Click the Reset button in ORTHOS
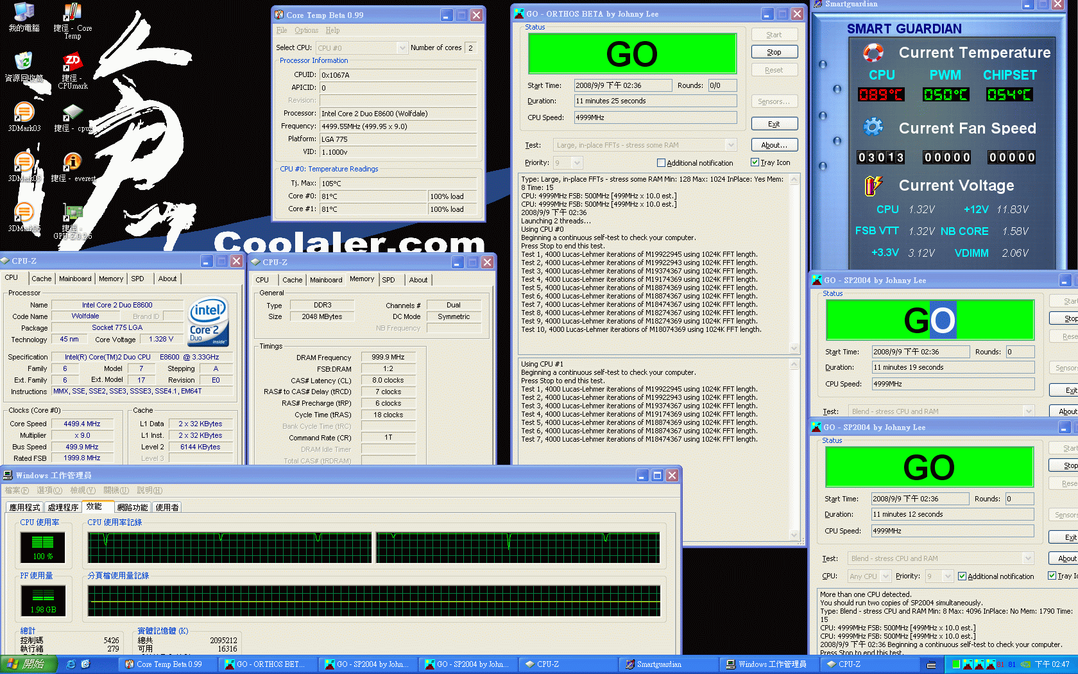 [x=774, y=70]
